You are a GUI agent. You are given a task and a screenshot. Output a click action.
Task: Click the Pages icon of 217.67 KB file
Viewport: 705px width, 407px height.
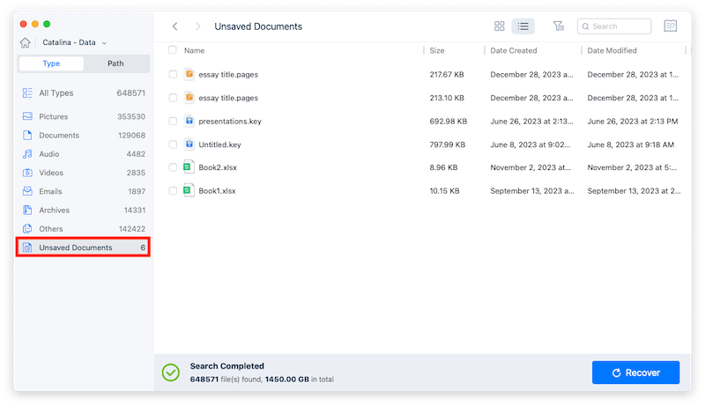click(x=189, y=74)
